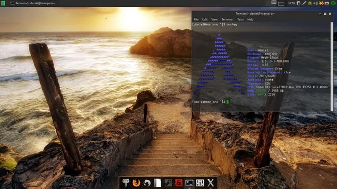Click the Terminal vertical scrollbar

332,67
